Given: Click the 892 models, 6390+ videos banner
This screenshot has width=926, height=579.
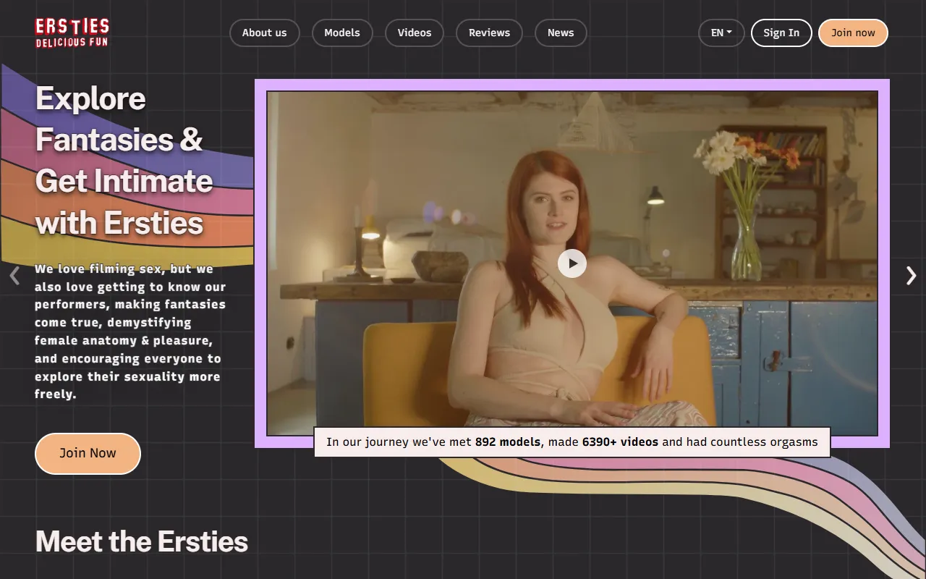Looking at the screenshot, I should tap(572, 441).
